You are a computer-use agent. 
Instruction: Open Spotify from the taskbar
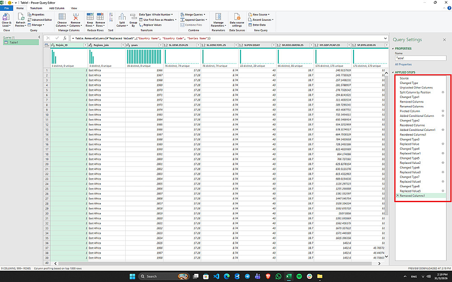299,277
